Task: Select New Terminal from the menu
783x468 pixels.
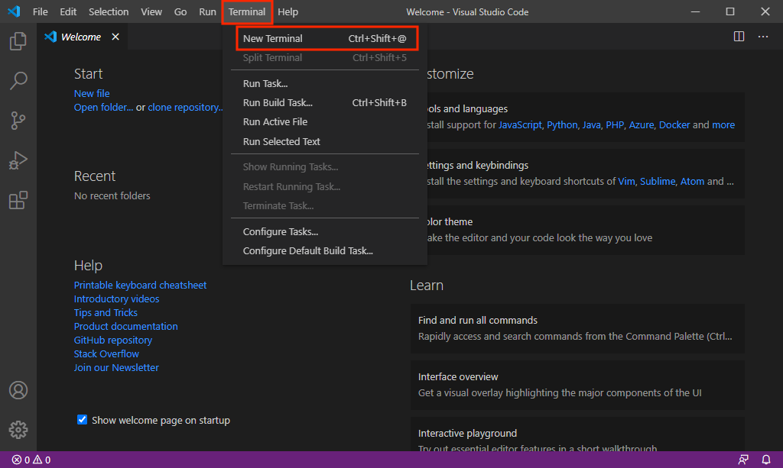Action: coord(324,38)
